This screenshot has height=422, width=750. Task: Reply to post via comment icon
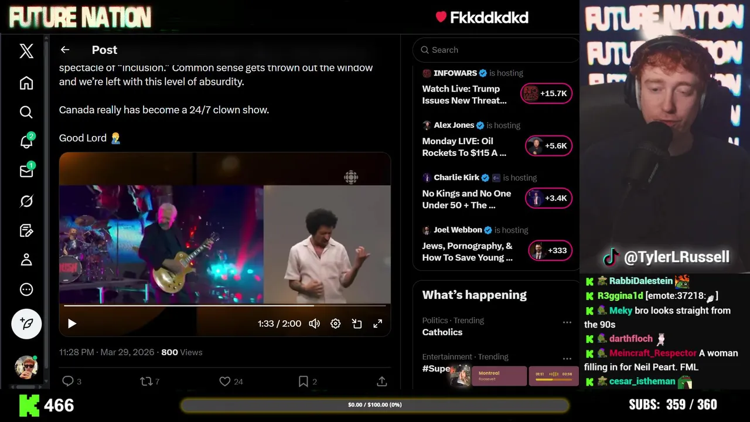click(68, 382)
